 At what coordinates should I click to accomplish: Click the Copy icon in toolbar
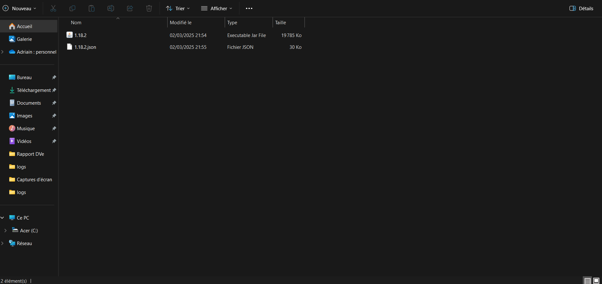pyautogui.click(x=72, y=8)
